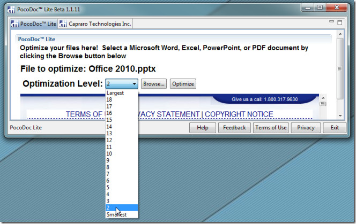Screen dimensions: 356x224
Task: Minimize the PocoDoc Lite window
Action: [x=308, y=8]
